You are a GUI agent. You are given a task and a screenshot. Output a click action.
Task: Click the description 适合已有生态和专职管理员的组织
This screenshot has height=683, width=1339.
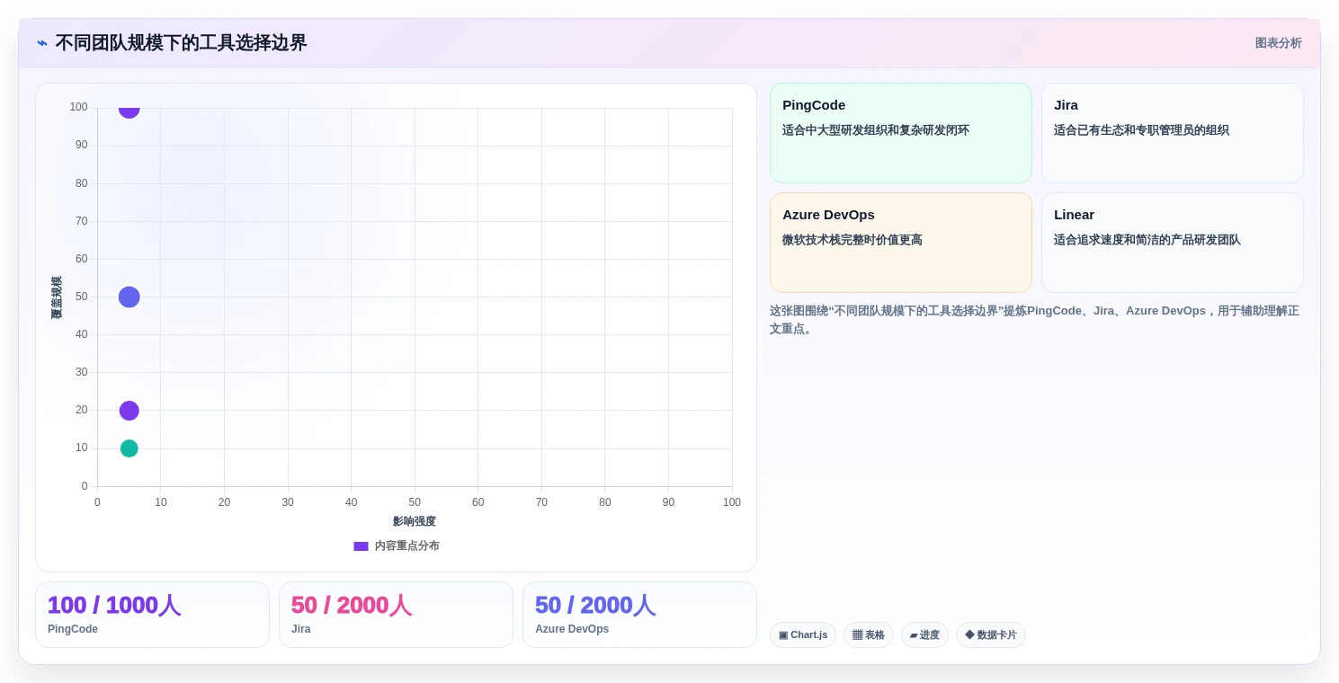click(x=1141, y=130)
